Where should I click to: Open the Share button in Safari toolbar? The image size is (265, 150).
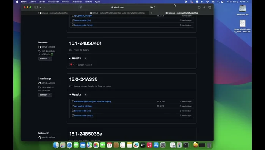point(199,7)
